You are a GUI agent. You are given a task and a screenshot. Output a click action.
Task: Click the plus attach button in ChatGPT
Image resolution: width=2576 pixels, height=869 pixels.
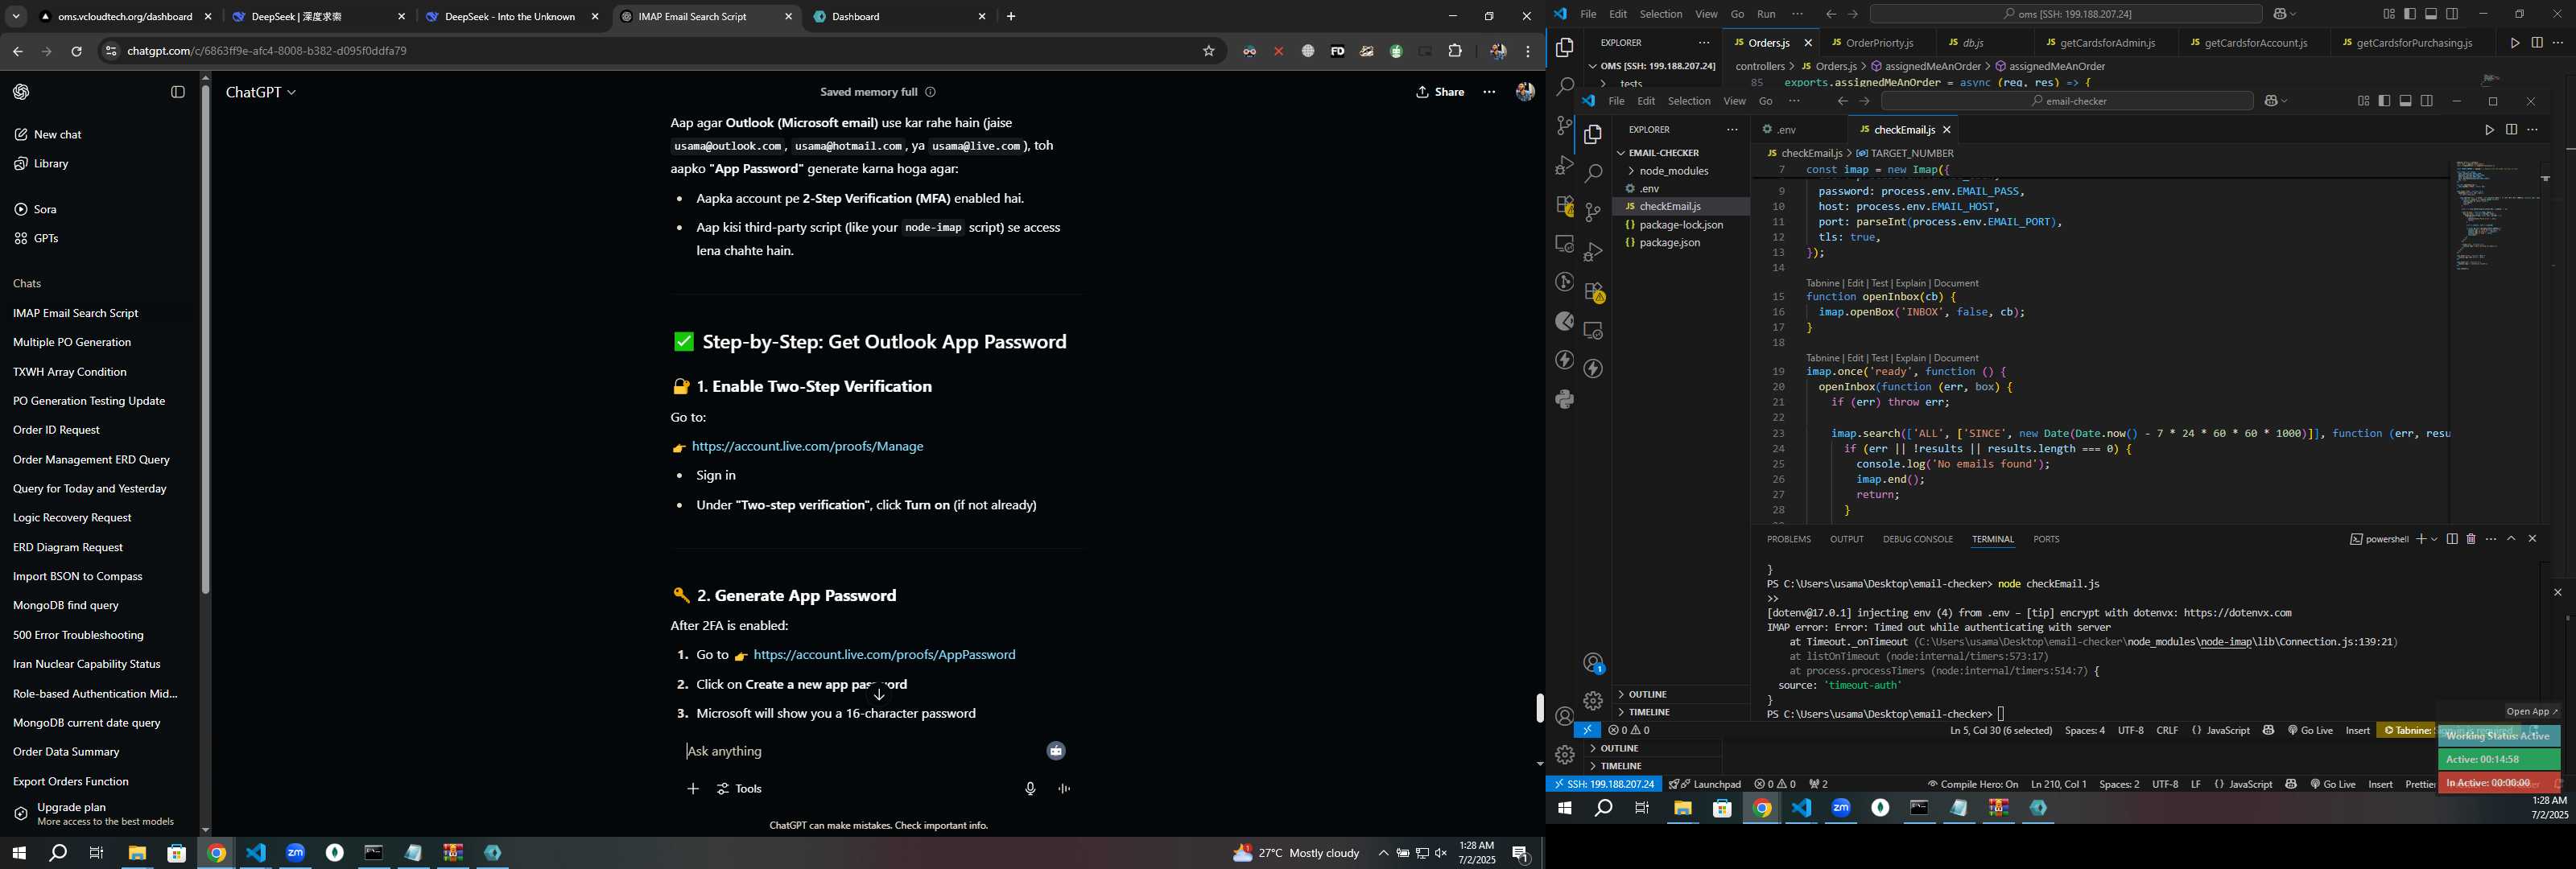click(x=693, y=789)
